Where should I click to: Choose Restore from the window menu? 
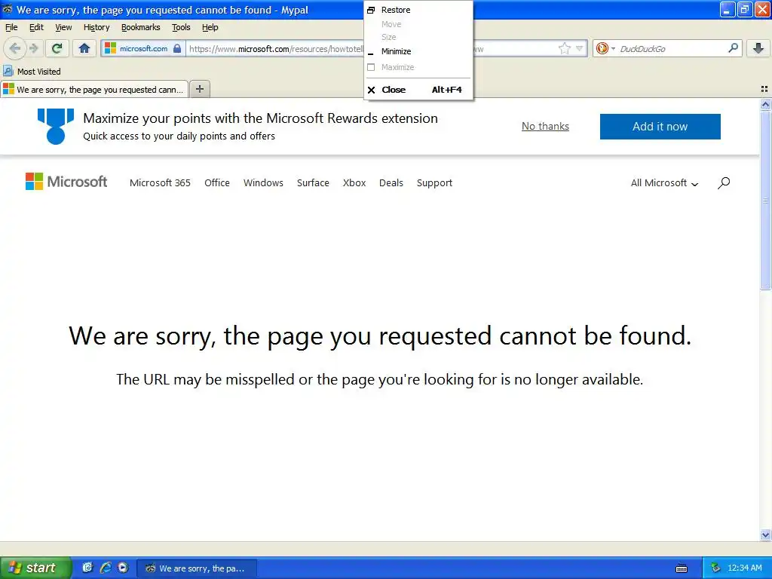(x=418, y=10)
